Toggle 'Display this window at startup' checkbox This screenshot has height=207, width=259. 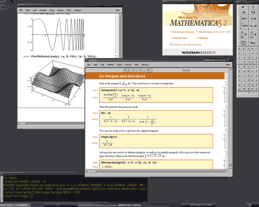click(x=170, y=45)
